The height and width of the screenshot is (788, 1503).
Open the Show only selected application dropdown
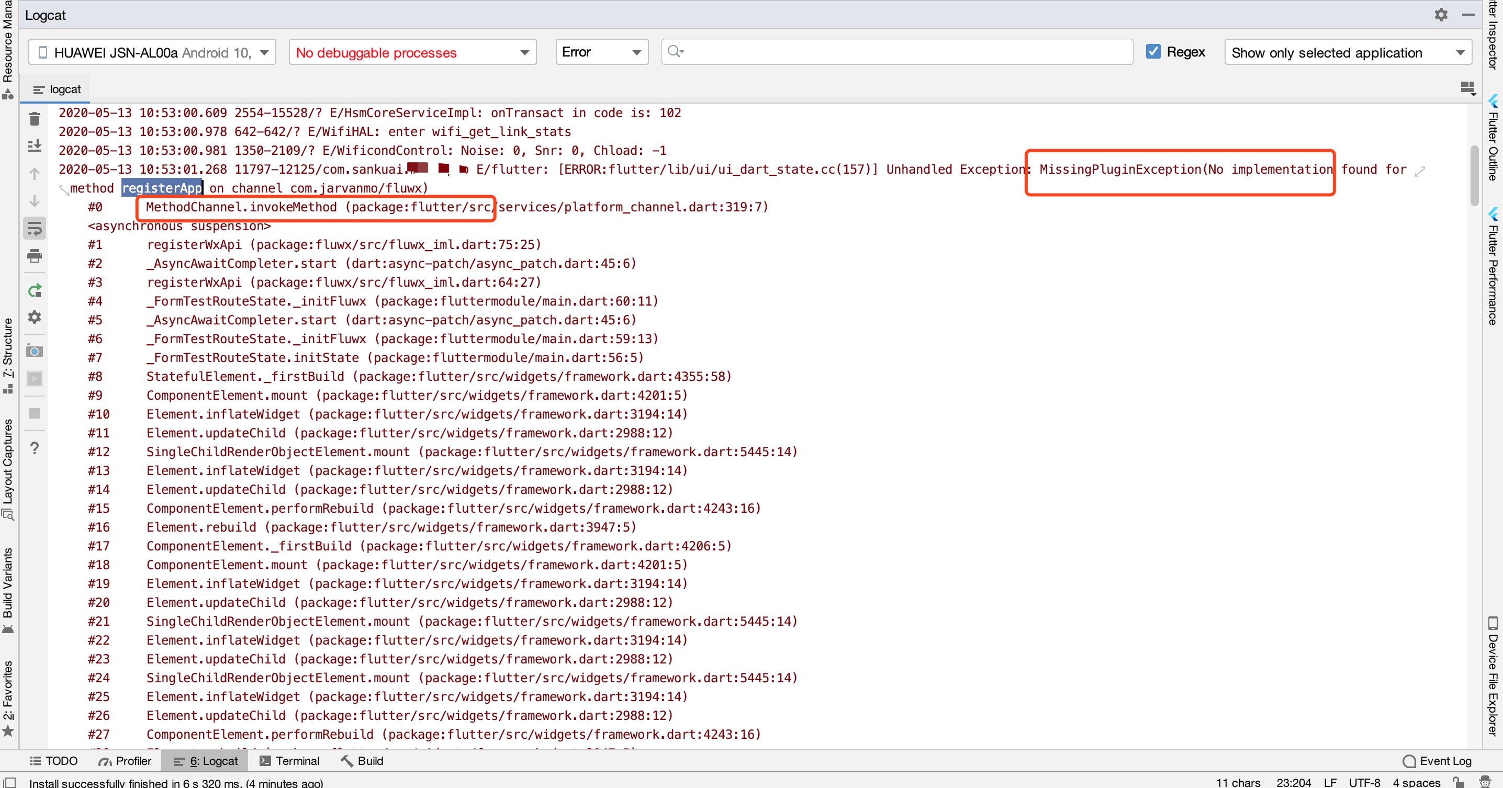pos(1347,52)
